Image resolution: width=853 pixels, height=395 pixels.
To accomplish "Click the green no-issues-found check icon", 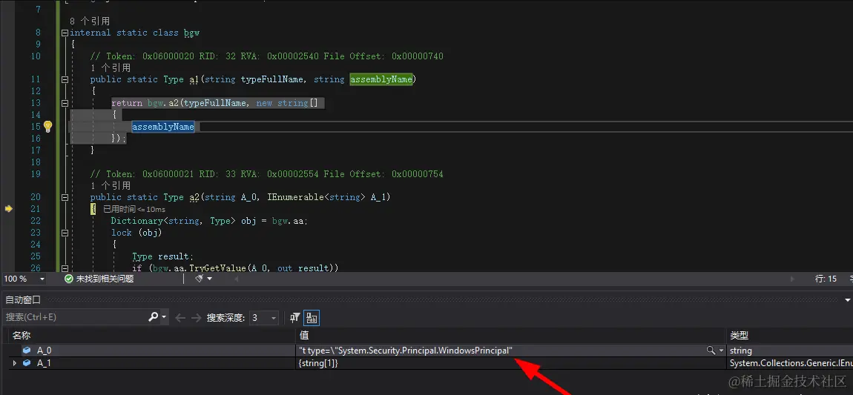I will 68,279.
